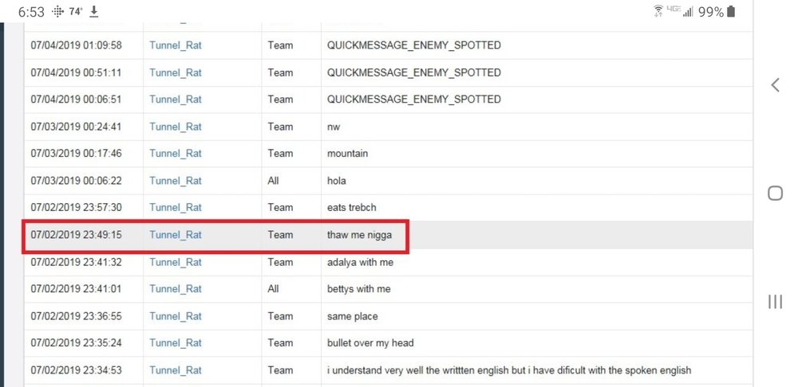
Task: Open Tunnel_Rat link in 00:06:51 row
Action: tap(176, 100)
